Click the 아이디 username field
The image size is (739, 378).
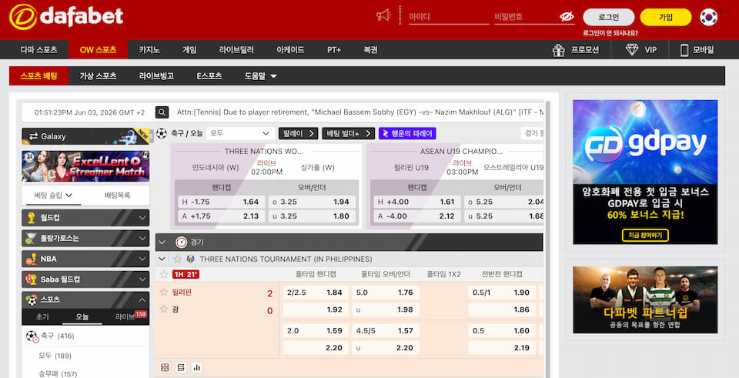(x=449, y=17)
